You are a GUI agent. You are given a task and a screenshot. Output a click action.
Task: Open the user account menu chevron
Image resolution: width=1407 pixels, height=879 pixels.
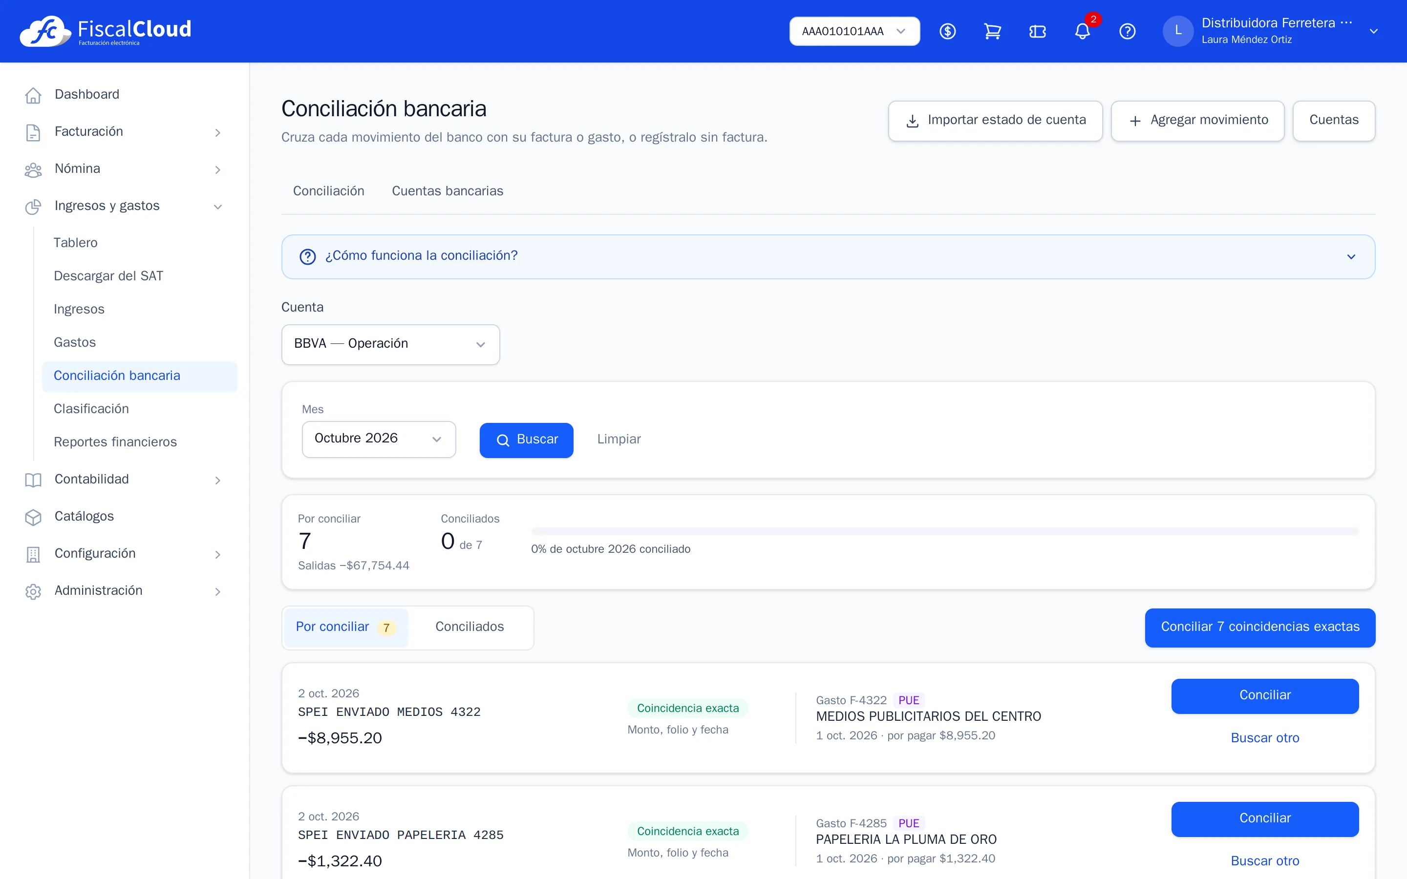click(1373, 31)
